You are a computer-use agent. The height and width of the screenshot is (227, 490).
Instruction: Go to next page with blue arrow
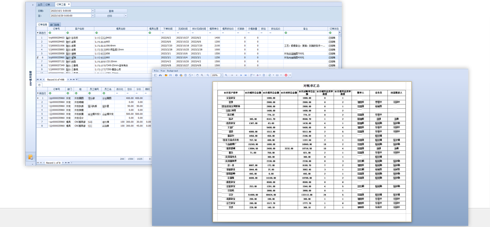(241, 75)
